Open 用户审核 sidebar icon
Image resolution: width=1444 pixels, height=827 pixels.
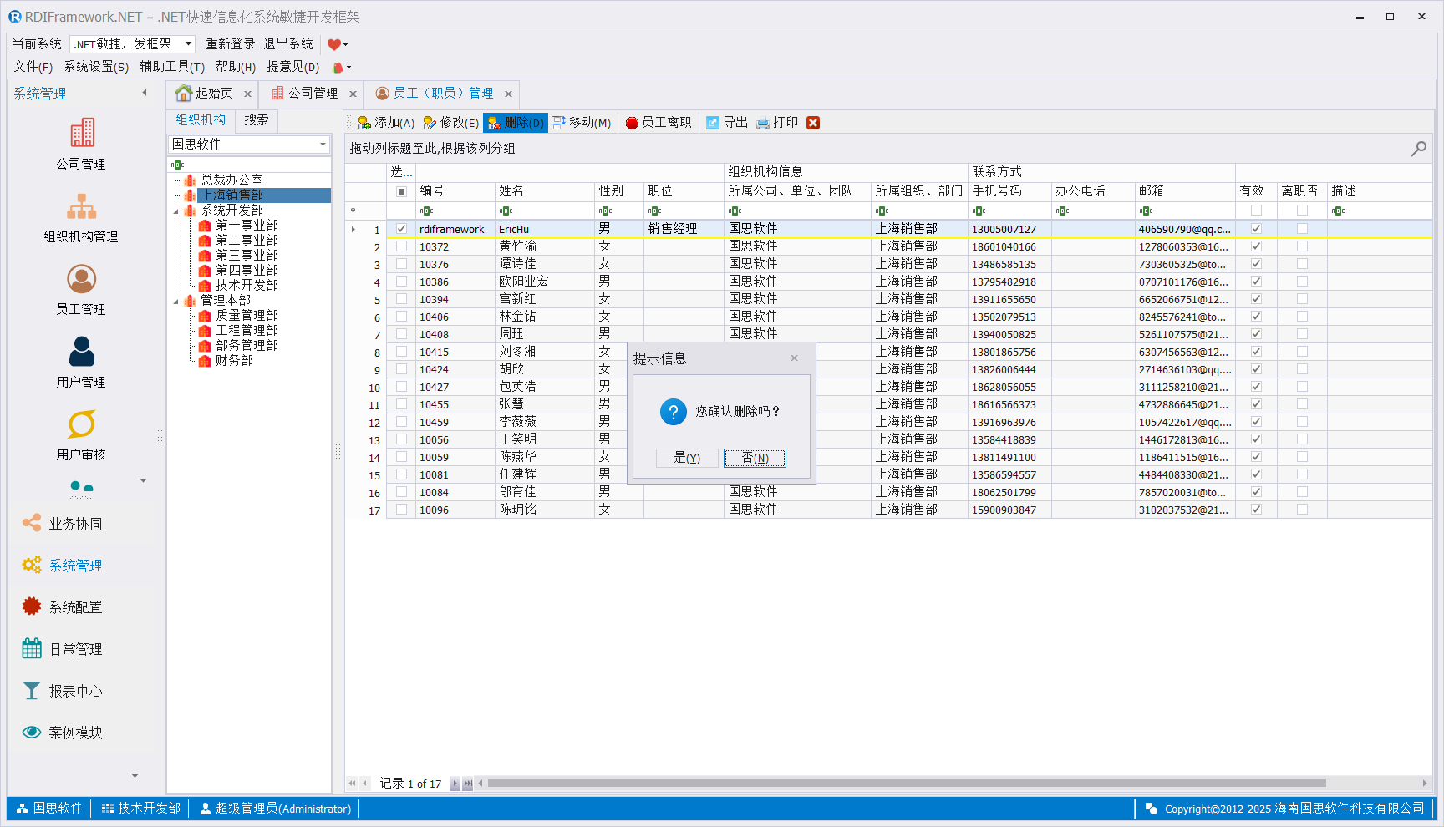[81, 434]
